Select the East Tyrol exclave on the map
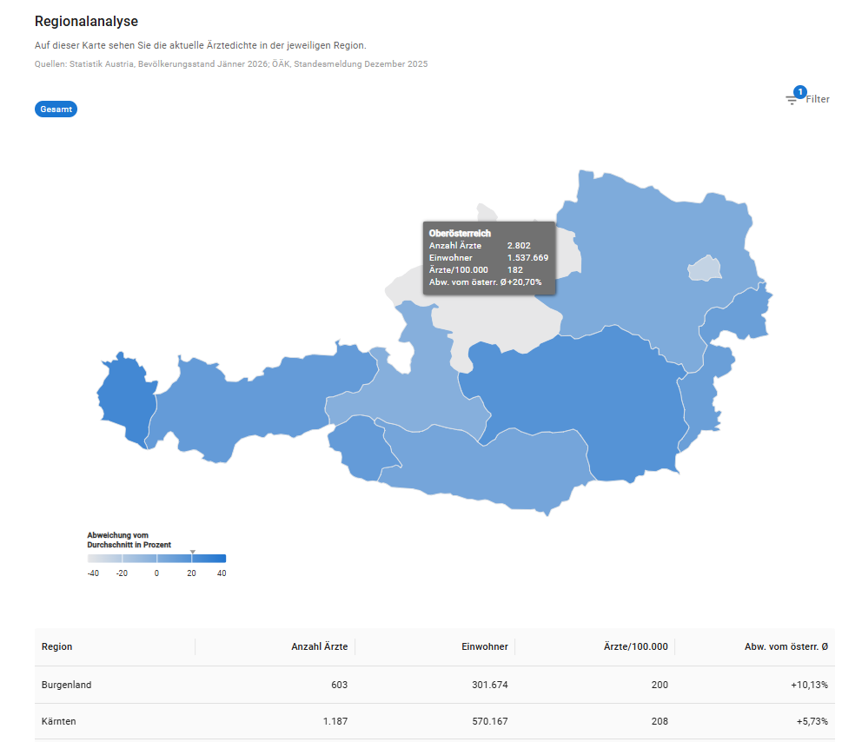 pyautogui.click(x=363, y=448)
